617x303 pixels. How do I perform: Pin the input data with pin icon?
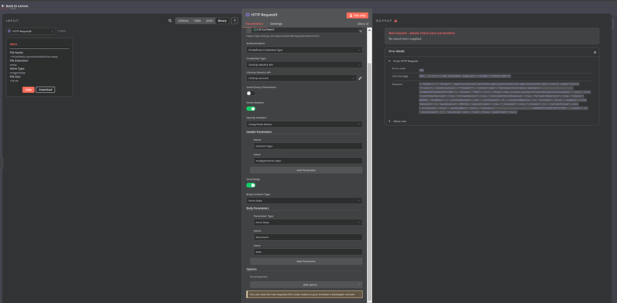point(235,20)
